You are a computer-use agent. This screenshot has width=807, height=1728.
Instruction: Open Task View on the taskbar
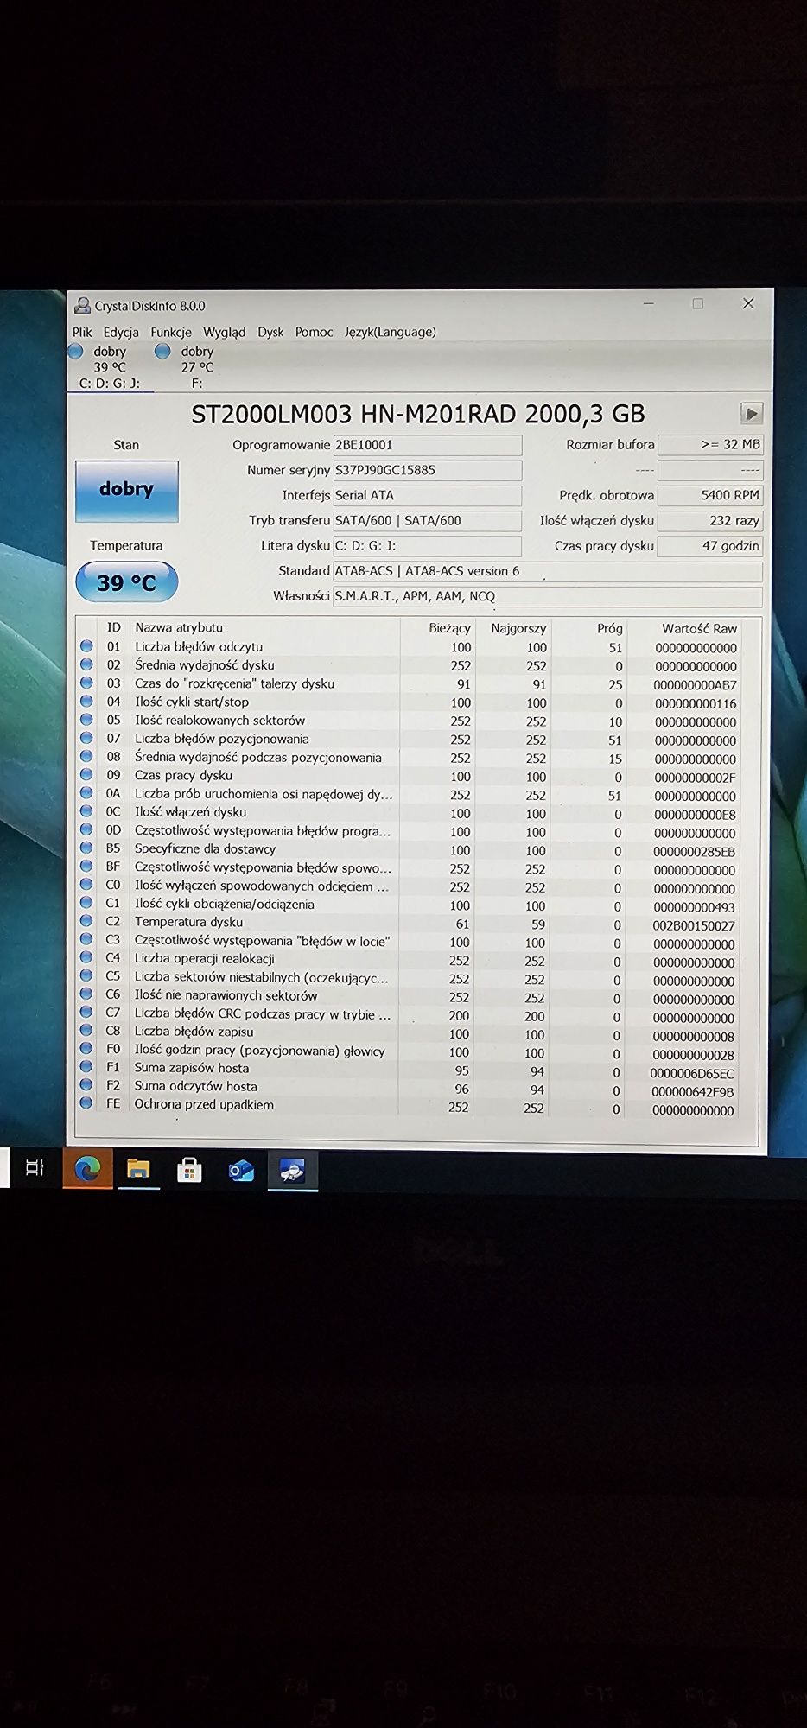35,1169
